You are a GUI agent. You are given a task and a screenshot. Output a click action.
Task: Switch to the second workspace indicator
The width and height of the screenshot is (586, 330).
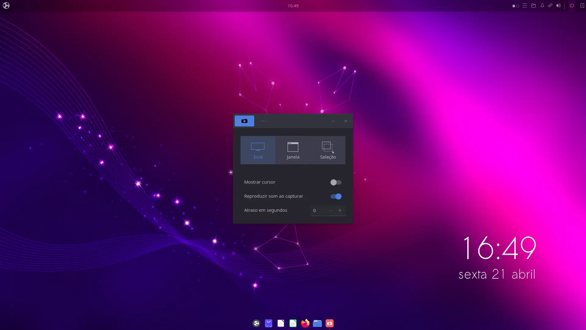pyautogui.click(x=518, y=6)
